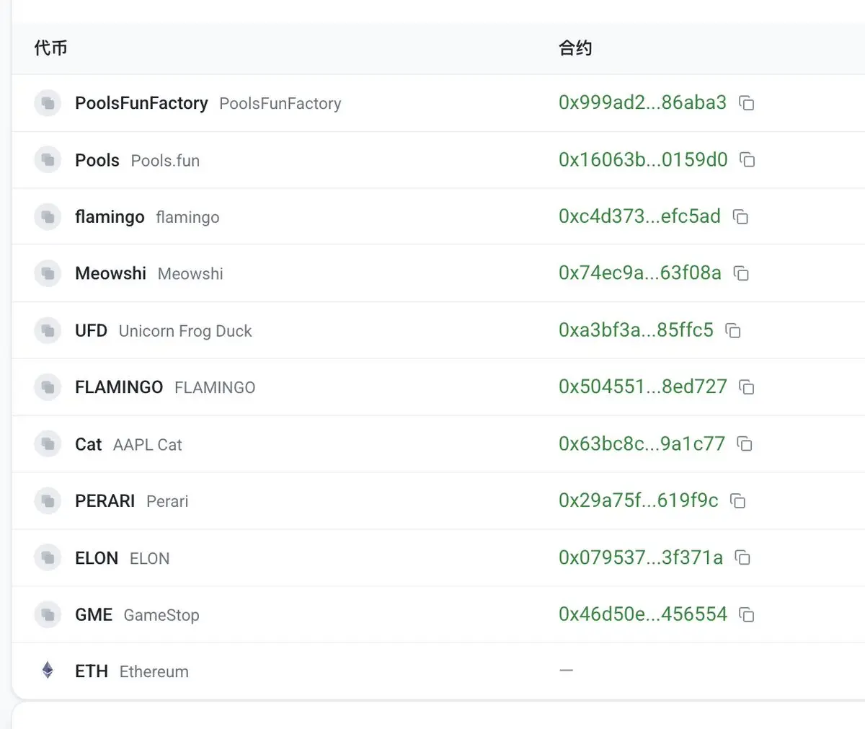Viewport: 865px width, 729px height.
Task: Open contract link 0x74ec9a...63f08a
Action: (x=640, y=273)
